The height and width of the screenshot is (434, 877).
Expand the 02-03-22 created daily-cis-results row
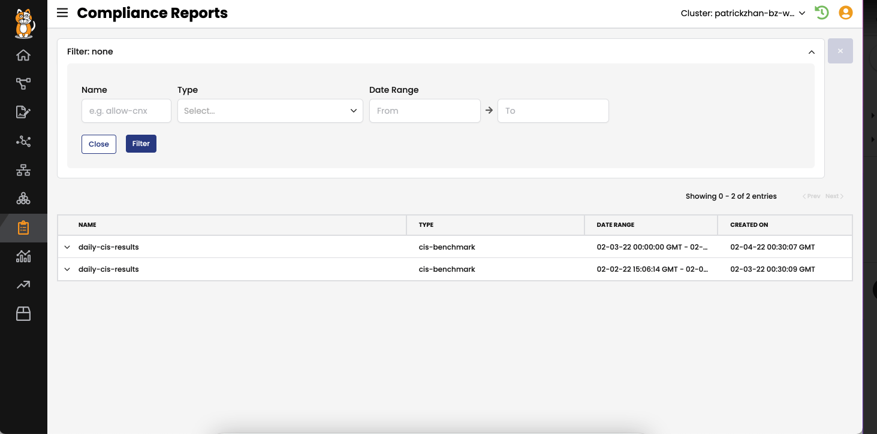[67, 269]
